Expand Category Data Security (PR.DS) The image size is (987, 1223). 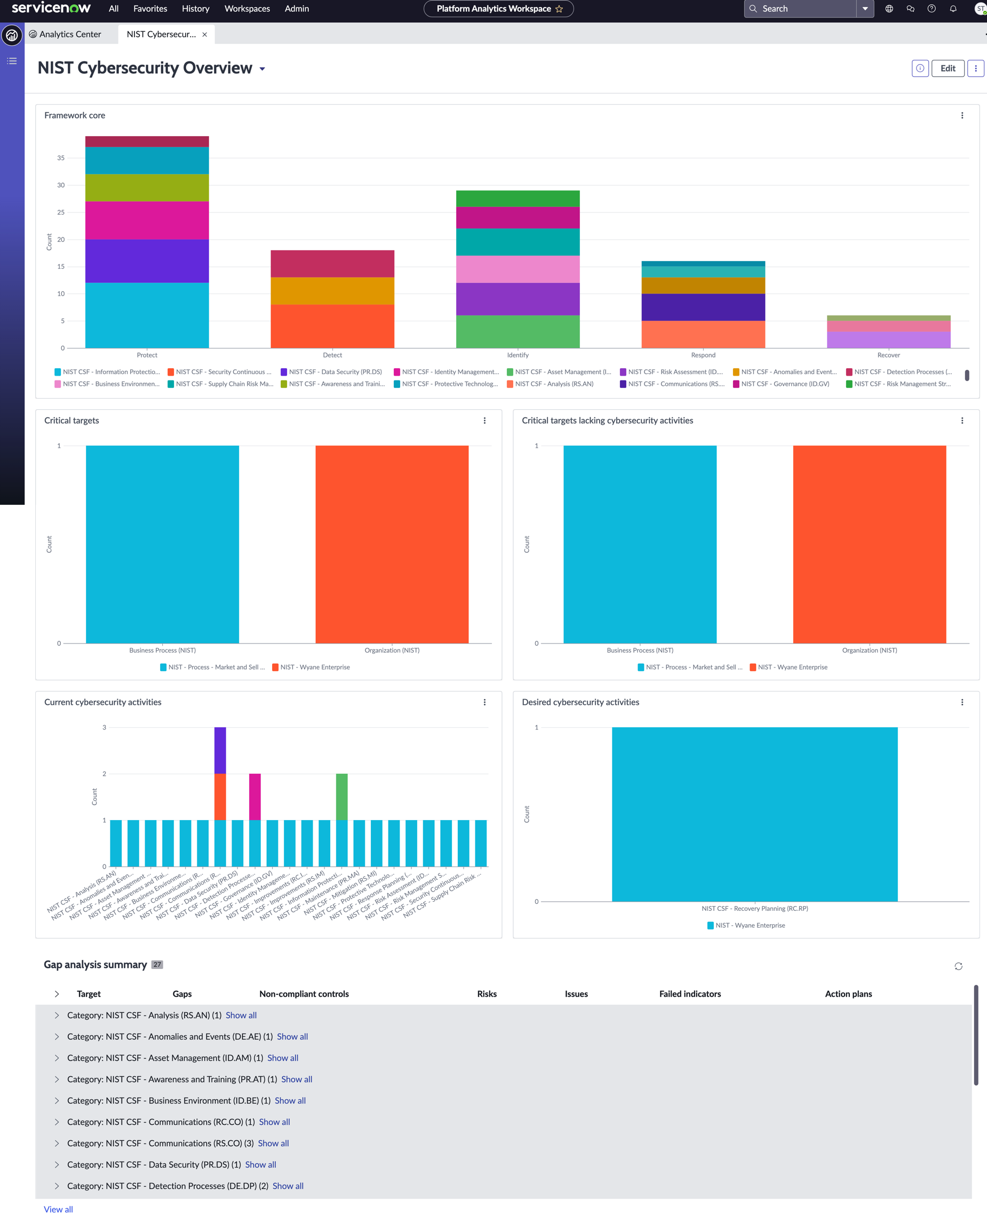pyautogui.click(x=57, y=1164)
